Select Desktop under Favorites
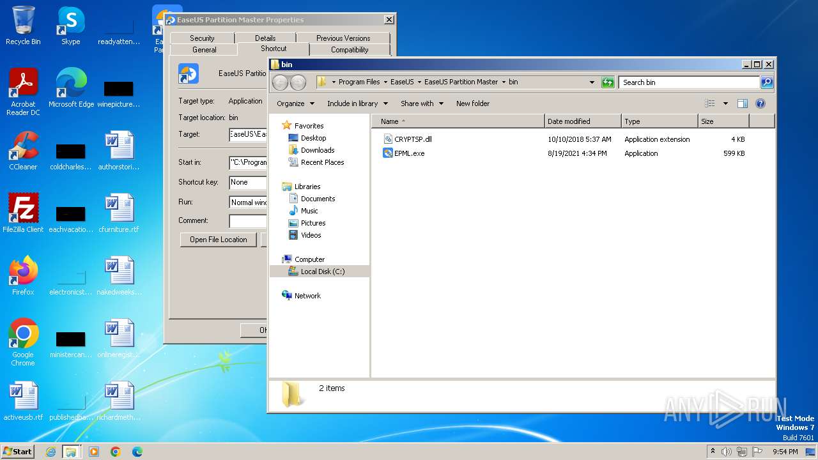This screenshot has width=818, height=460. 307,138
